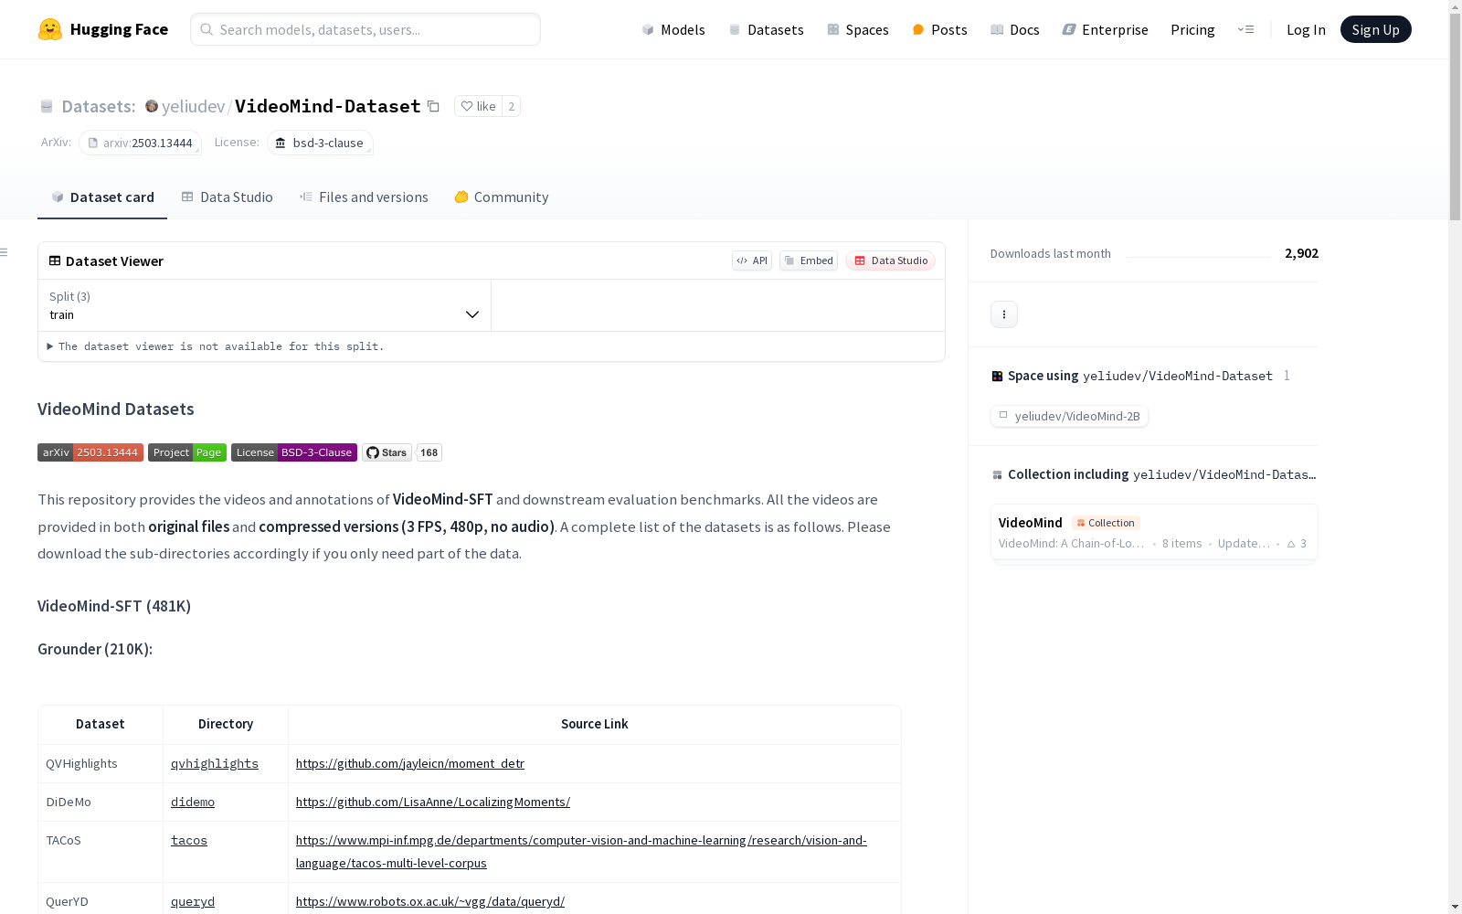Open the moment_detr GitHub source link
Viewport: 1462px width, 914px height.
(410, 764)
